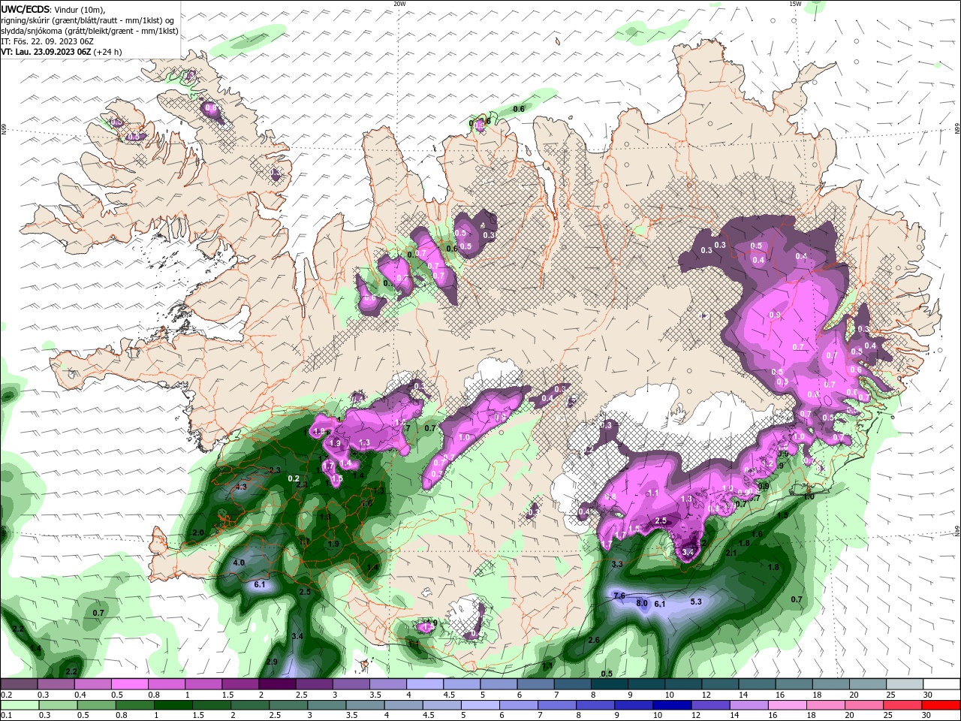Image resolution: width=961 pixels, height=721 pixels.
Task: Click the light violet 14 rain legend swatch
Action: click(x=749, y=705)
